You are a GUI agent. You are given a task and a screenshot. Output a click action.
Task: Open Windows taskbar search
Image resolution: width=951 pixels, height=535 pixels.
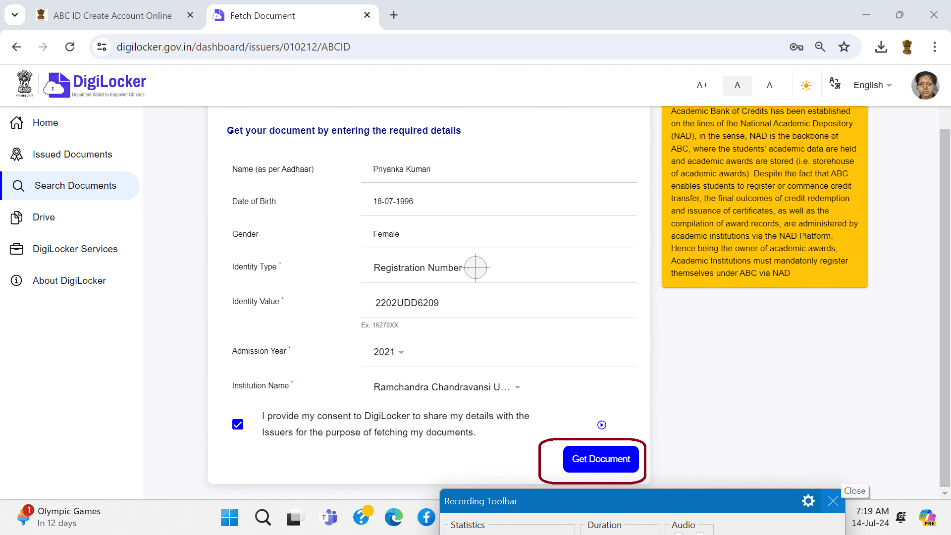click(x=263, y=518)
